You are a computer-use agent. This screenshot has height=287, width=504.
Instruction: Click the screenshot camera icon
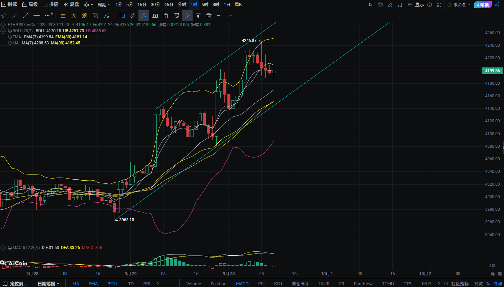point(380,5)
